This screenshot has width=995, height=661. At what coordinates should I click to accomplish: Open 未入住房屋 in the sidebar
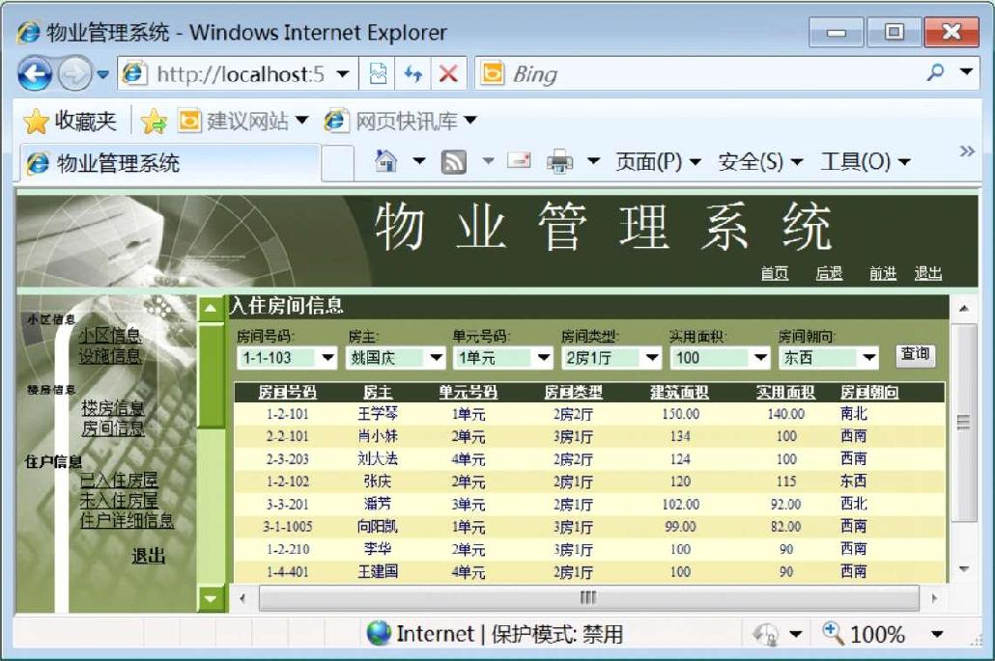tap(119, 501)
